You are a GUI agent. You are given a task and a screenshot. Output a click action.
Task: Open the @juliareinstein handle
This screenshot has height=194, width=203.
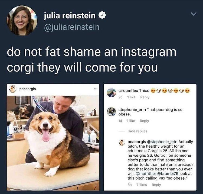pyautogui.click(x=72, y=27)
